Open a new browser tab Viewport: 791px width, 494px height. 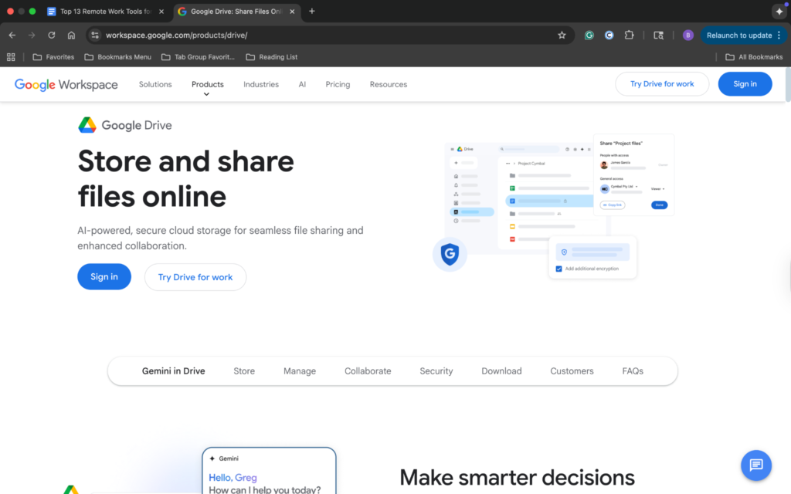tap(312, 11)
